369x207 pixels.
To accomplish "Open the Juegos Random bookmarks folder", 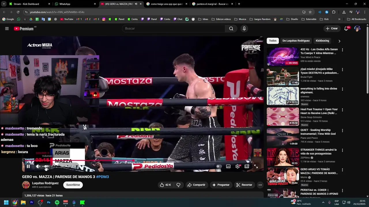I will pos(260,19).
